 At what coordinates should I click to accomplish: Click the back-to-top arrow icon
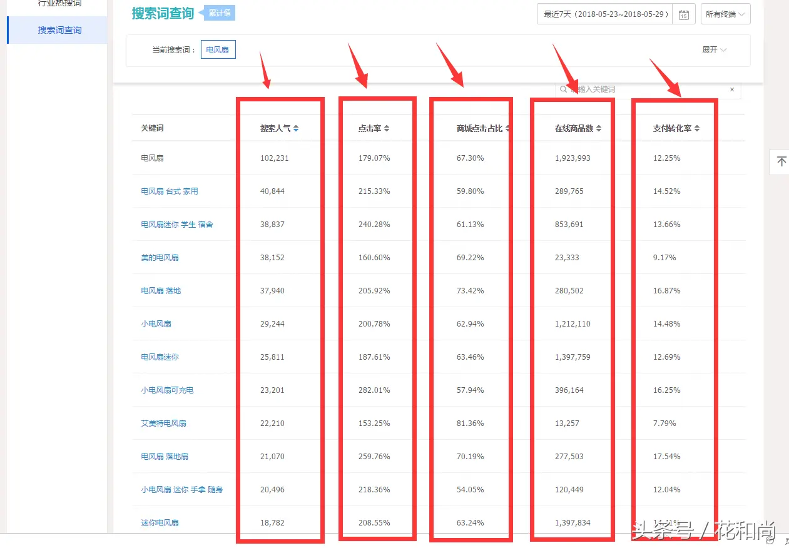click(781, 162)
